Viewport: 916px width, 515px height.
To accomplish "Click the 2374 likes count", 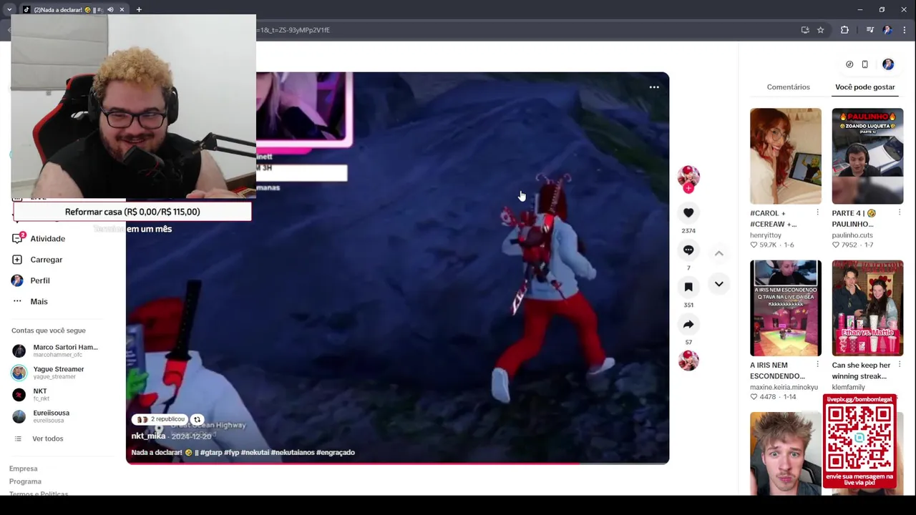I will click(688, 231).
